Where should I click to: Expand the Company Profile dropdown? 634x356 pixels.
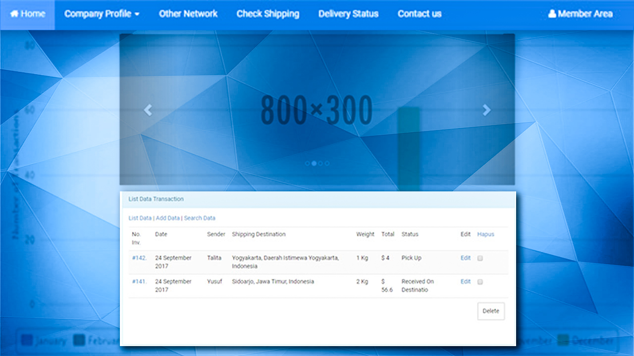click(x=102, y=14)
